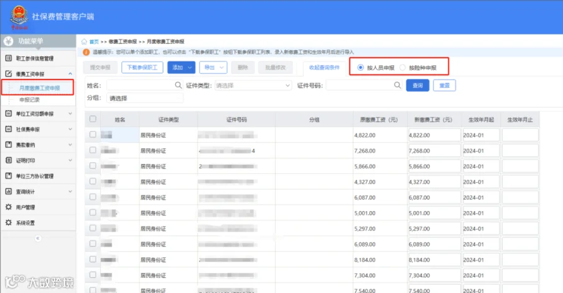
Task: Click the 重置 button
Action: coord(445,86)
